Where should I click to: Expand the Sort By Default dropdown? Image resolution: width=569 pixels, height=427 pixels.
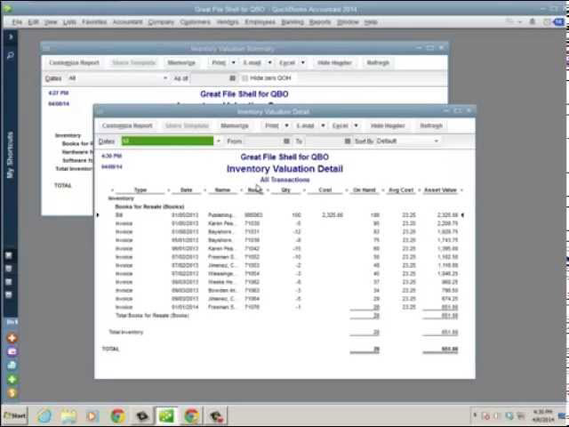[x=436, y=141]
